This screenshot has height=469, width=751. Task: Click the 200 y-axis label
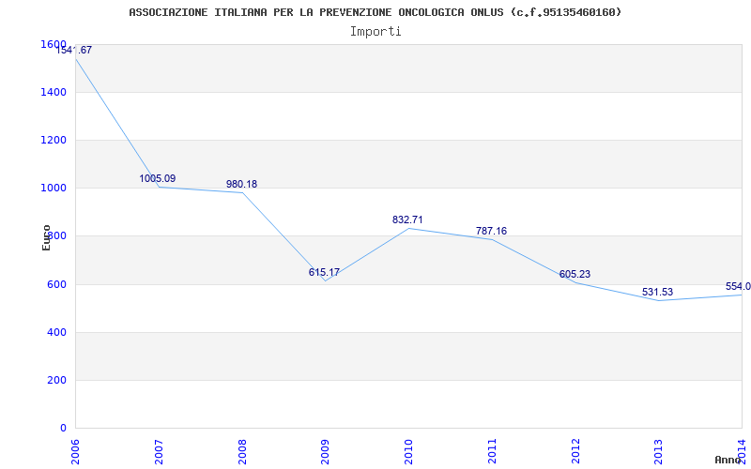point(56,381)
